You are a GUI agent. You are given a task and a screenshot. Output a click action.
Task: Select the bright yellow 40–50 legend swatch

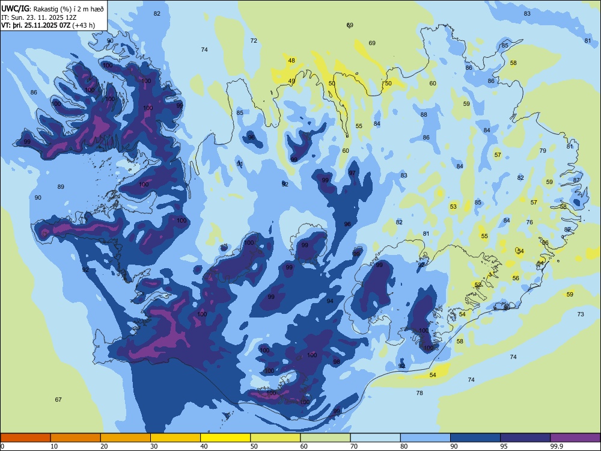(225, 438)
